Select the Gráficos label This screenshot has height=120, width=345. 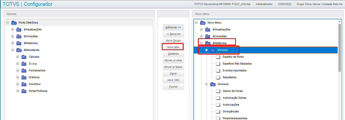34,77
